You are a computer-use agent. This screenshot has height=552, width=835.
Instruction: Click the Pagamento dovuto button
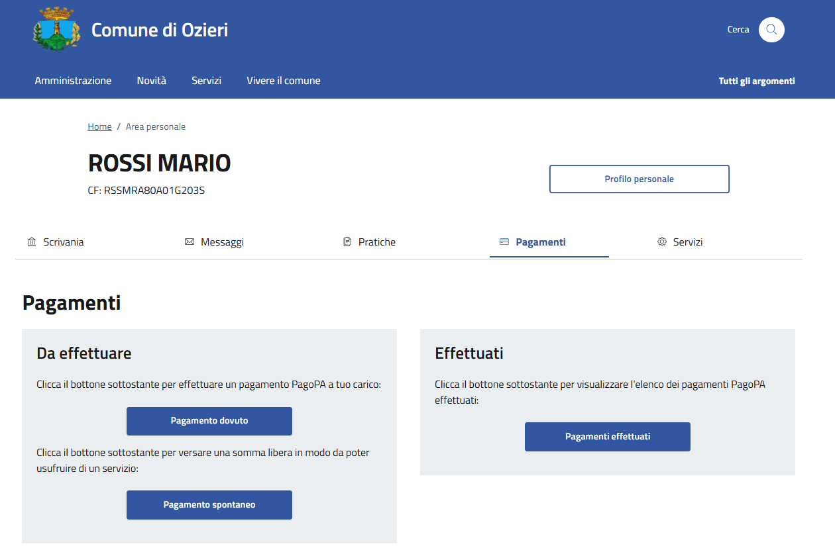209,421
